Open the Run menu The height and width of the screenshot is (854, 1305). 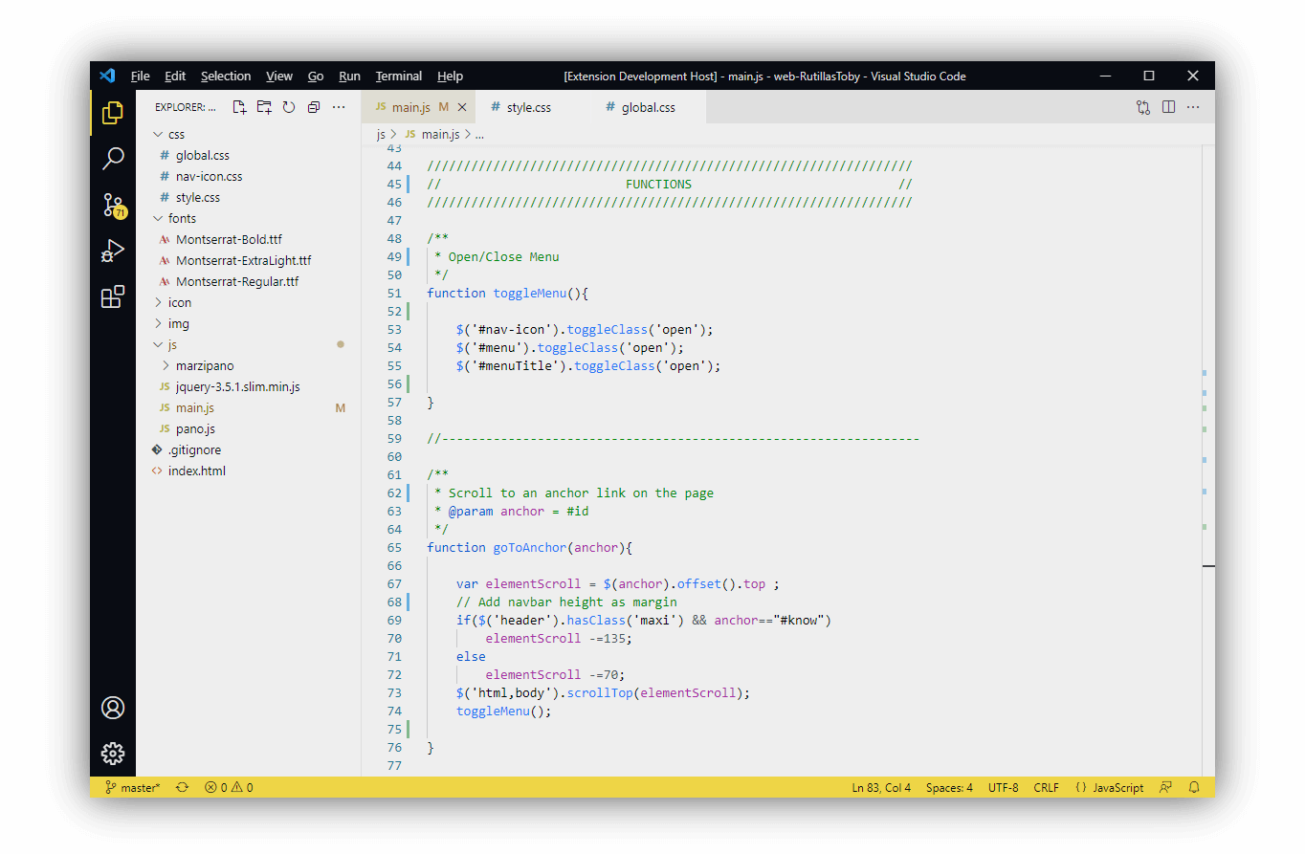350,77
